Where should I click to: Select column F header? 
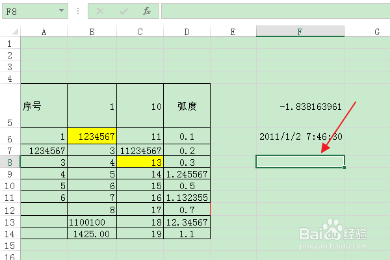coord(300,31)
